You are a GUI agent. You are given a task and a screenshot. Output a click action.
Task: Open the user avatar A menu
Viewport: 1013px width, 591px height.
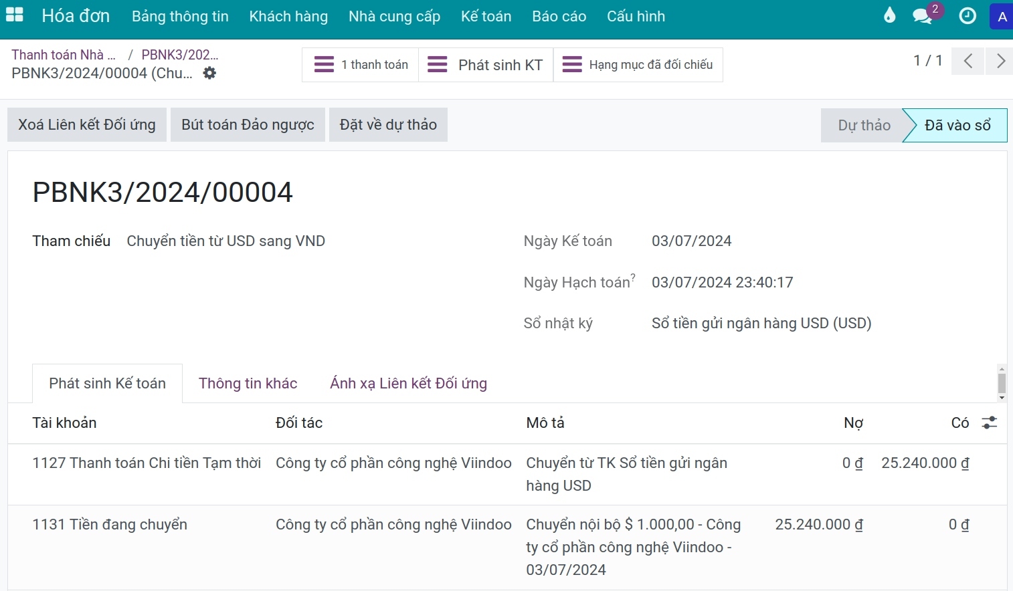[1001, 17]
